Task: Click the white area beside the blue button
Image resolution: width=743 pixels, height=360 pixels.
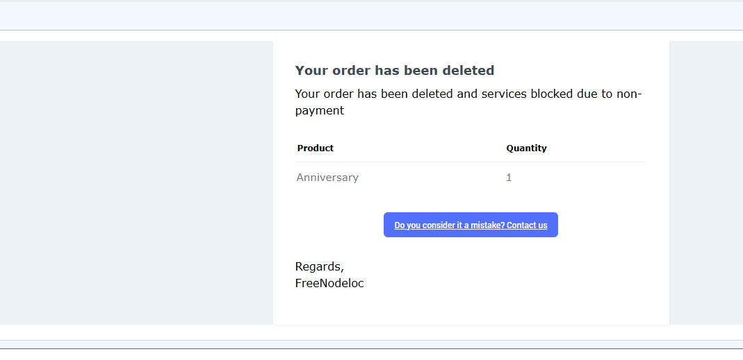Action: (x=611, y=225)
